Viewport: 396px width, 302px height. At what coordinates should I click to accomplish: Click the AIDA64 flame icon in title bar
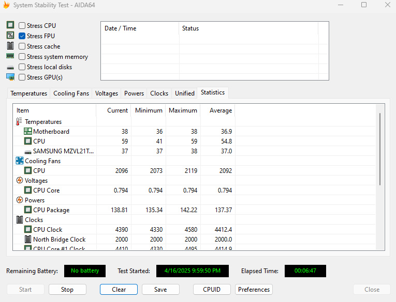(6, 5)
